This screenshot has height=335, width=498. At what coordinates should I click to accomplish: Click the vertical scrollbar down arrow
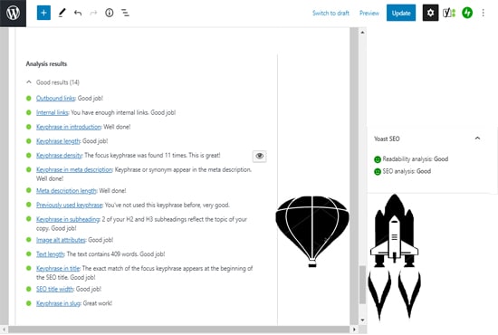[x=362, y=321]
